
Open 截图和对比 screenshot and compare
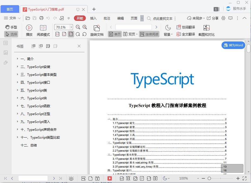click(207, 30)
